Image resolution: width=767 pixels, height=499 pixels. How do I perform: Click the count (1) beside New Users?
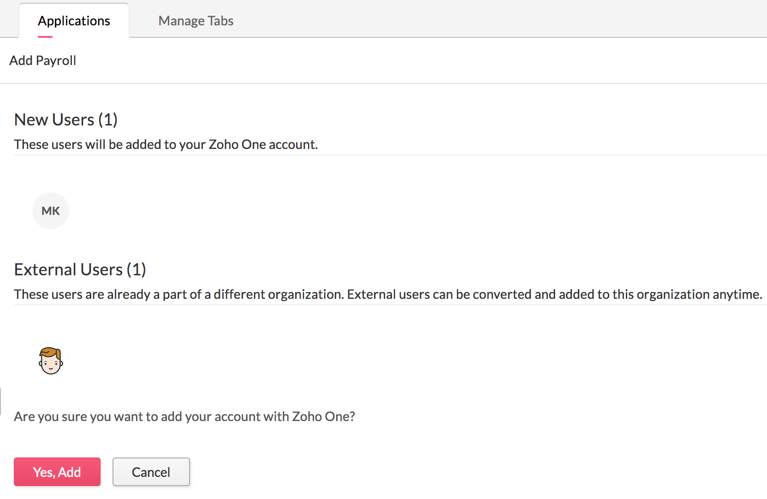tap(108, 119)
